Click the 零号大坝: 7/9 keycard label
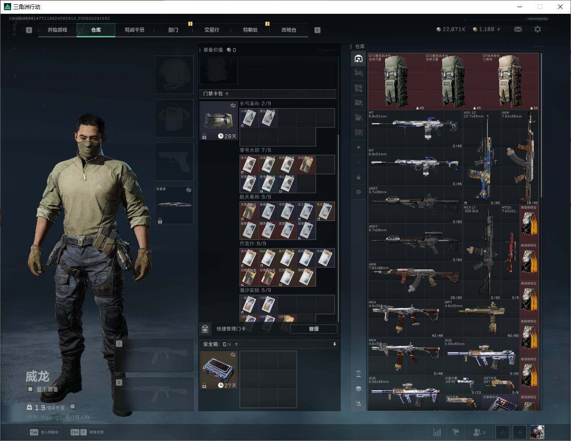571x441 pixels. [256, 150]
